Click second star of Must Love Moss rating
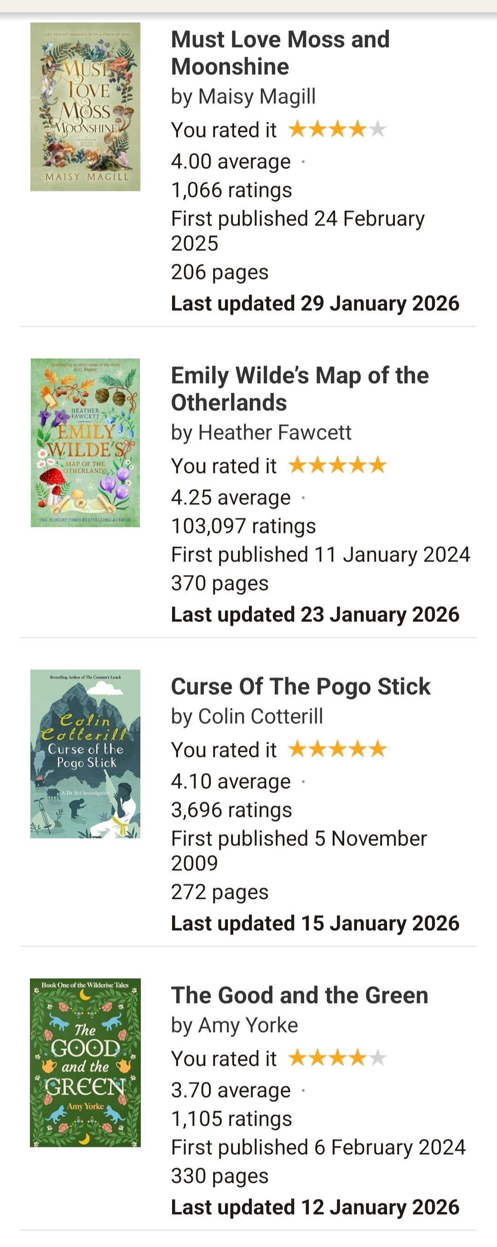The image size is (497, 1247). click(317, 129)
